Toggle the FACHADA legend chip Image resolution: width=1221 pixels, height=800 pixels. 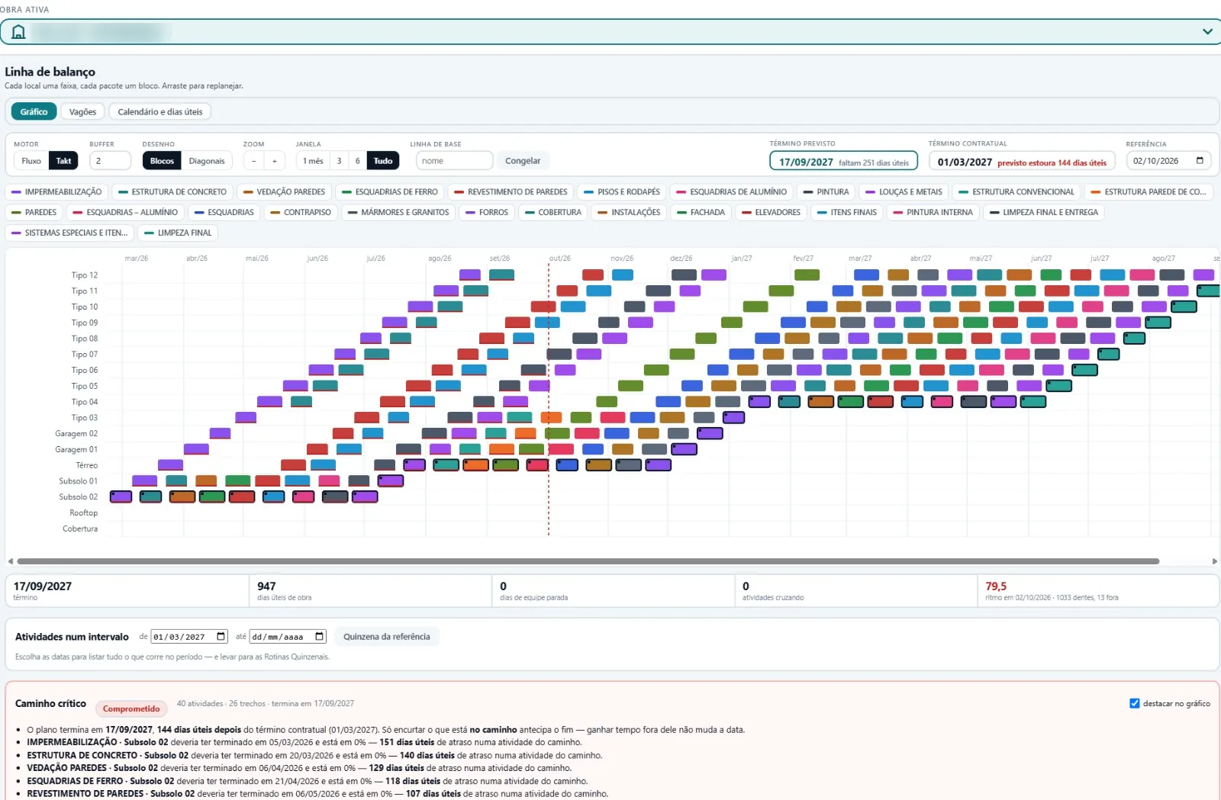point(701,212)
